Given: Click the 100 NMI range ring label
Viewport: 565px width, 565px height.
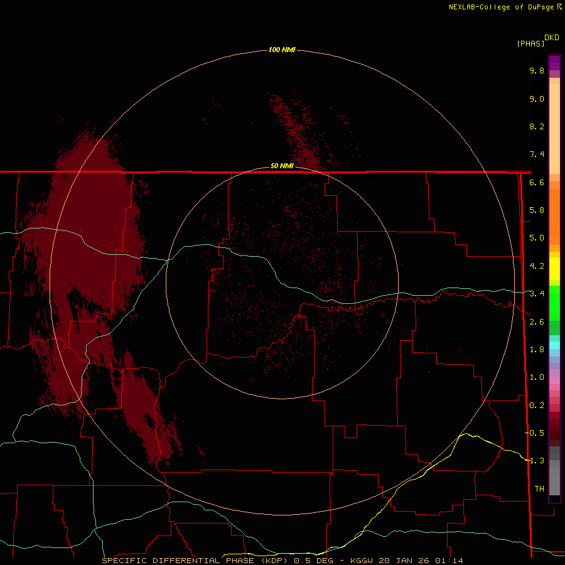Looking at the screenshot, I should click(x=282, y=50).
